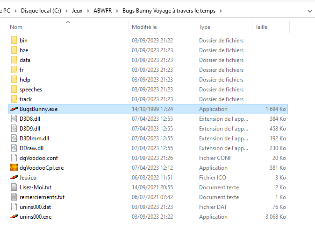Viewport: 315px width, 249px height.
Task: Click the D3DImm.dll file icon
Action: [14, 138]
